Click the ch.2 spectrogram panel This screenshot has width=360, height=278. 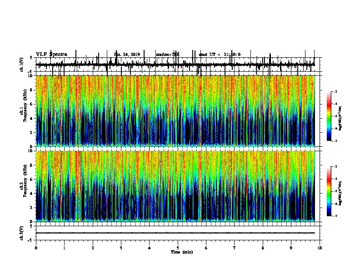click(x=175, y=186)
